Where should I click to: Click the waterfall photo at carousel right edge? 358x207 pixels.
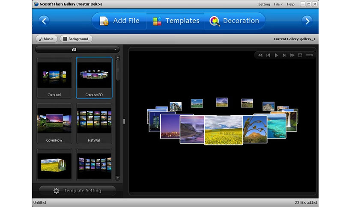(292, 122)
